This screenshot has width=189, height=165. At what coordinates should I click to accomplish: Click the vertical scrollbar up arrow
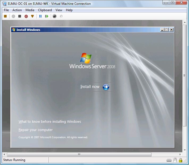tap(185, 22)
